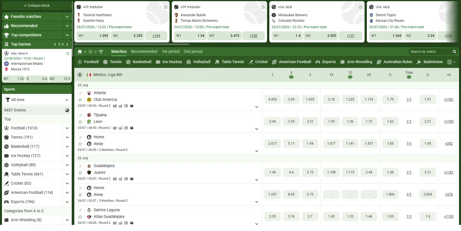
Task: Open +1181 more markets for Atlante match
Action: [448, 100]
